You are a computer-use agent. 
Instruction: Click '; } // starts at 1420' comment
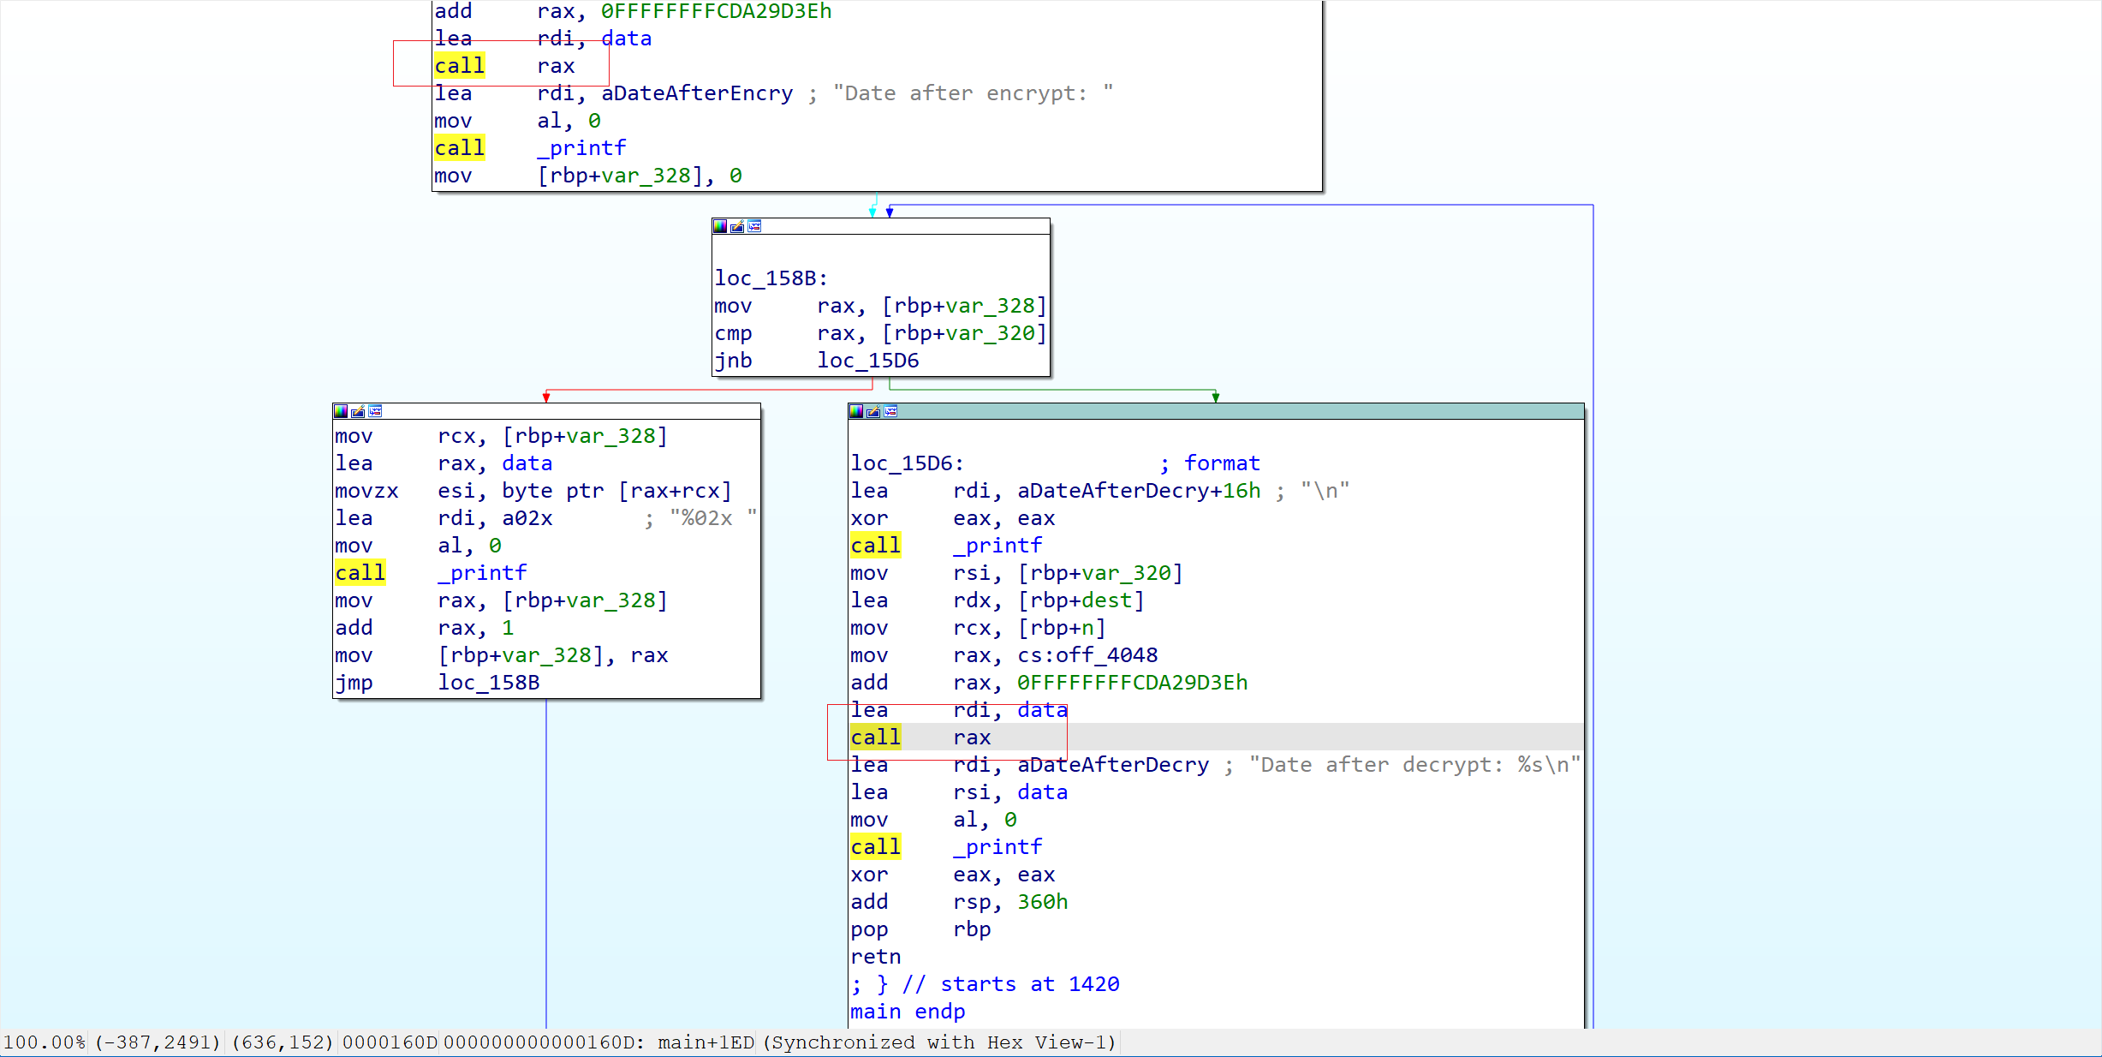tap(985, 984)
